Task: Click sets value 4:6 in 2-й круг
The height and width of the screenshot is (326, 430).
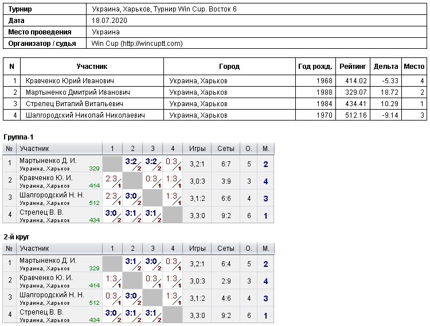Action: pyautogui.click(x=226, y=298)
